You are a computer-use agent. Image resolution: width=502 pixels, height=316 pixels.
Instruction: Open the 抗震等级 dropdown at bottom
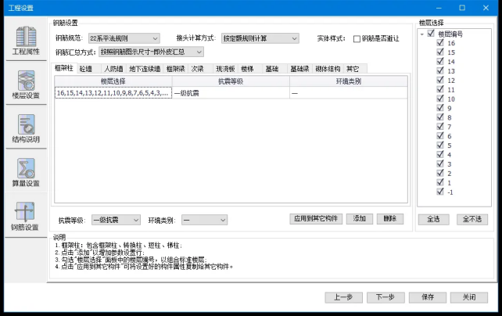pyautogui.click(x=116, y=220)
